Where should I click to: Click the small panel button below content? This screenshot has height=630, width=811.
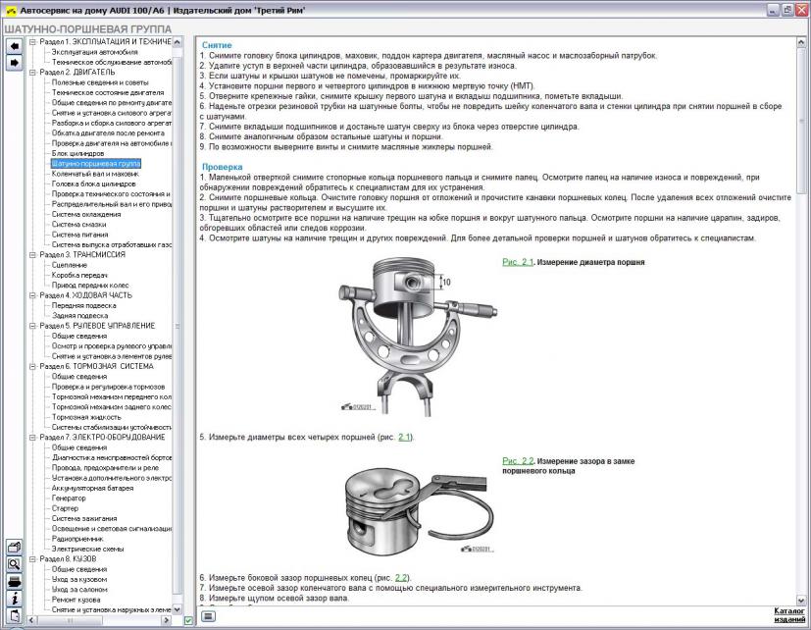(208, 616)
